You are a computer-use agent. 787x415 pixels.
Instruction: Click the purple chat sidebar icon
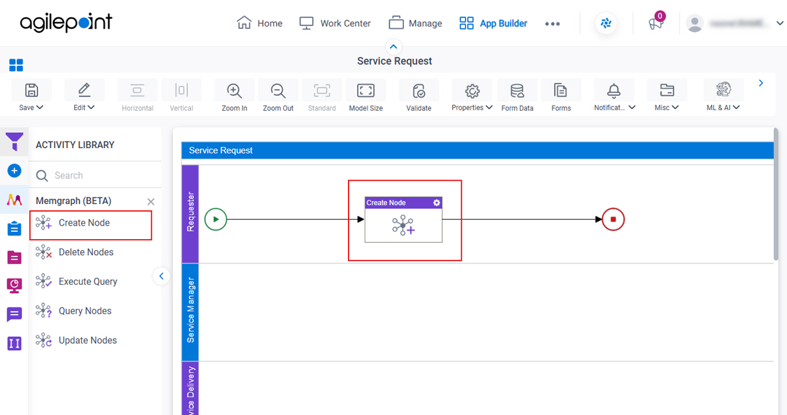(x=14, y=315)
